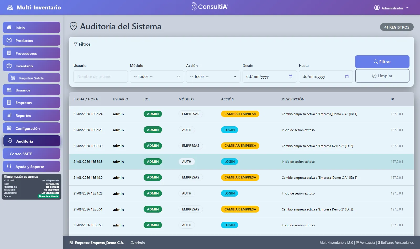This screenshot has width=420, height=249.
Task: Click the Proveedores building icon
Action: click(x=9, y=53)
